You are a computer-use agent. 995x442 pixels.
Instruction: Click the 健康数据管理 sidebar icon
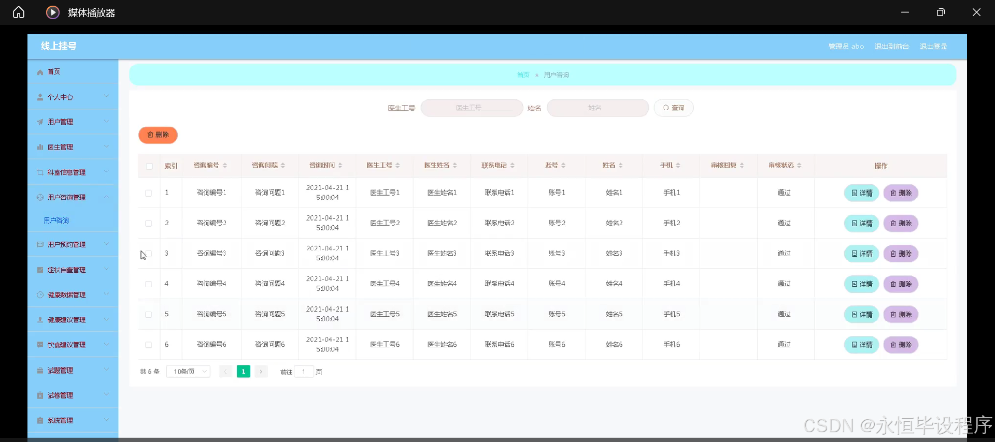click(40, 295)
